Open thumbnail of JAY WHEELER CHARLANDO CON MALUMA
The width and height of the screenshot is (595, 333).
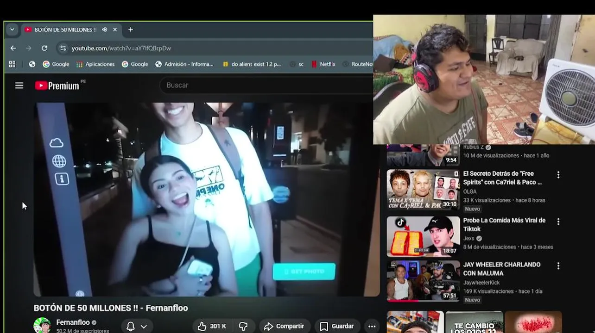(x=423, y=281)
